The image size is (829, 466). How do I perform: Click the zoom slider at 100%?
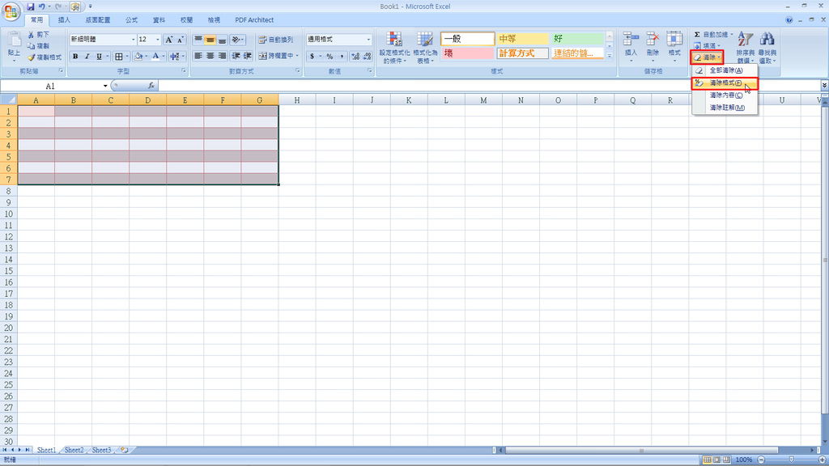(792, 460)
